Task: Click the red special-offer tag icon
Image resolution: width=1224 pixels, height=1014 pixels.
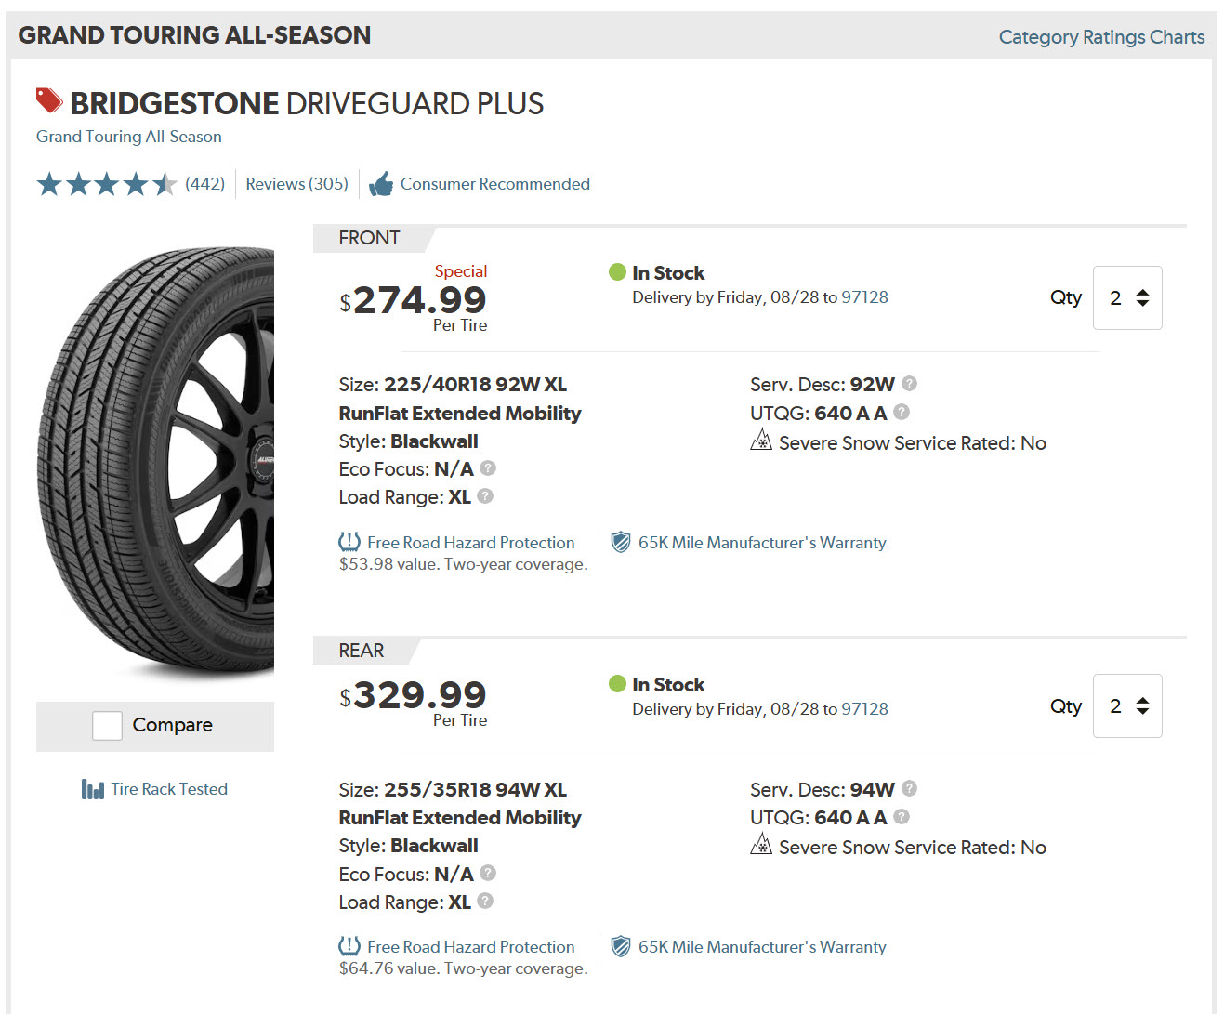Action: (49, 99)
